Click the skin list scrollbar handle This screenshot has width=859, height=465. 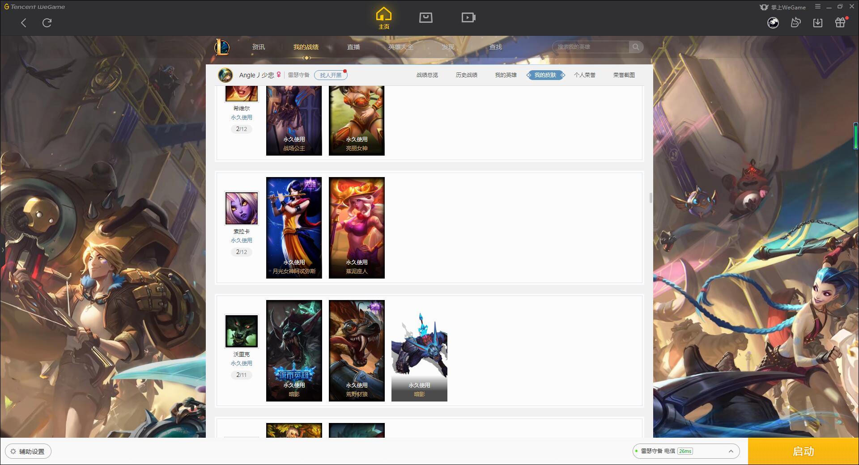pos(651,198)
